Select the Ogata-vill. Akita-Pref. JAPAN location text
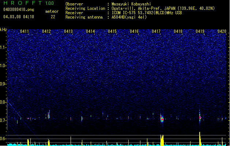Viewport: 230px width, 146px height. (163, 8)
